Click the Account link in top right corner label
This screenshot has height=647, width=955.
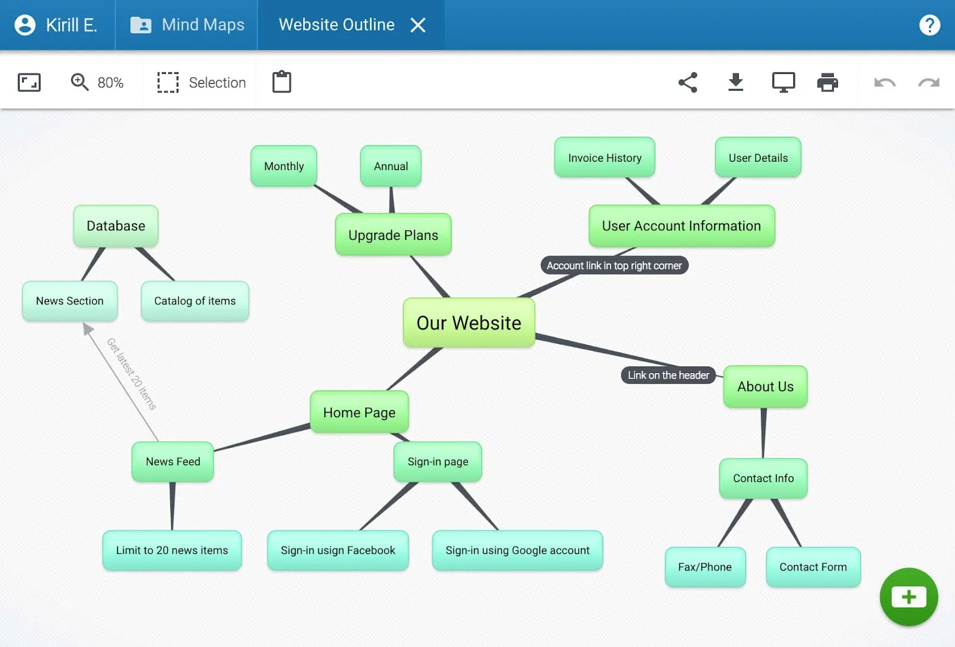pyautogui.click(x=614, y=266)
